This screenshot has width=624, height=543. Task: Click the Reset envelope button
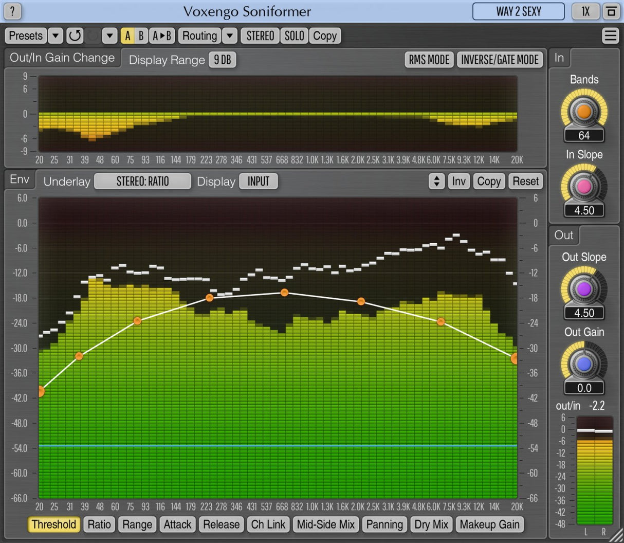(525, 181)
